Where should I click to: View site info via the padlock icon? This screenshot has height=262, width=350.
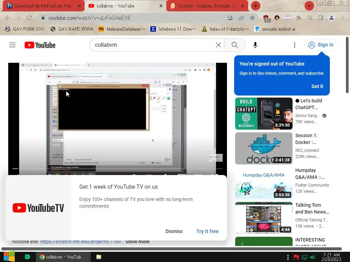coord(43,18)
